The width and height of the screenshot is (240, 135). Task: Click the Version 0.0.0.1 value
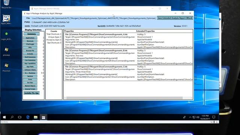pyautogui.click(x=184, y=26)
